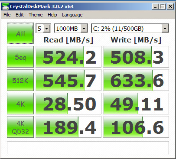Image resolution: width=176 pixels, height=159 pixels.
Task: Start the 4K benchmark test
Action: [20, 104]
